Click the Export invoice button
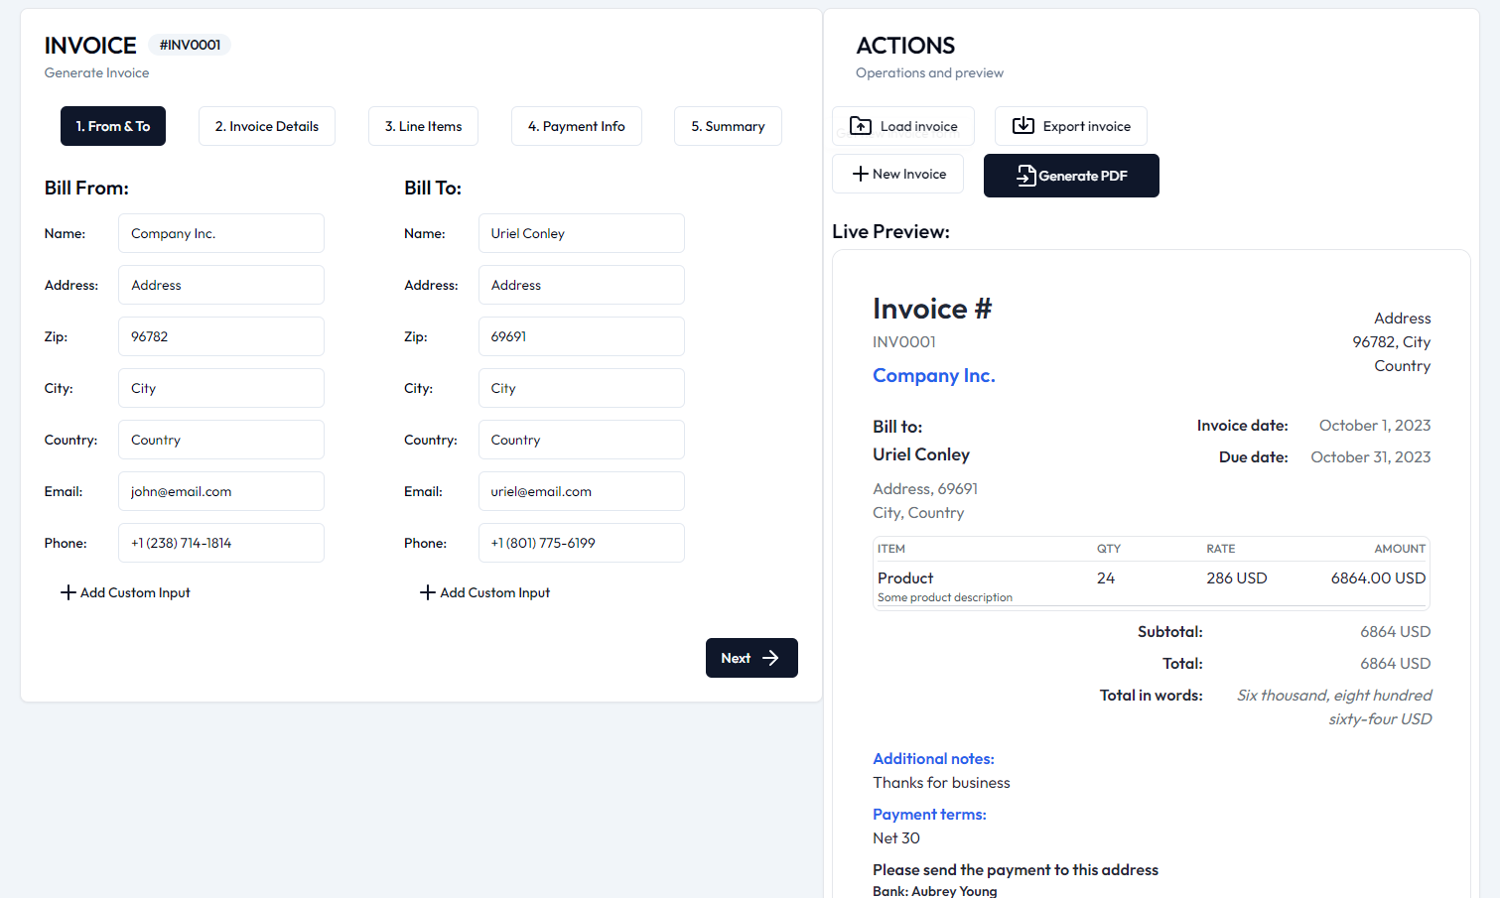Image resolution: width=1500 pixels, height=898 pixels. click(1070, 126)
